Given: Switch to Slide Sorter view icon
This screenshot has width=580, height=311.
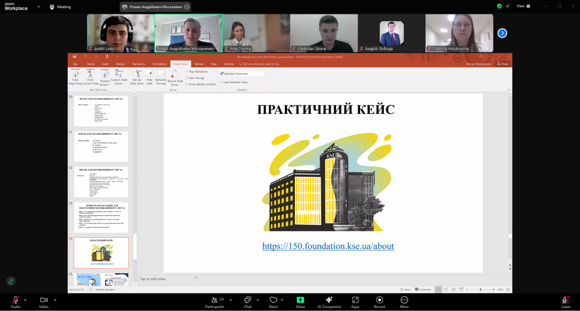Looking at the screenshot, I should click(x=446, y=289).
